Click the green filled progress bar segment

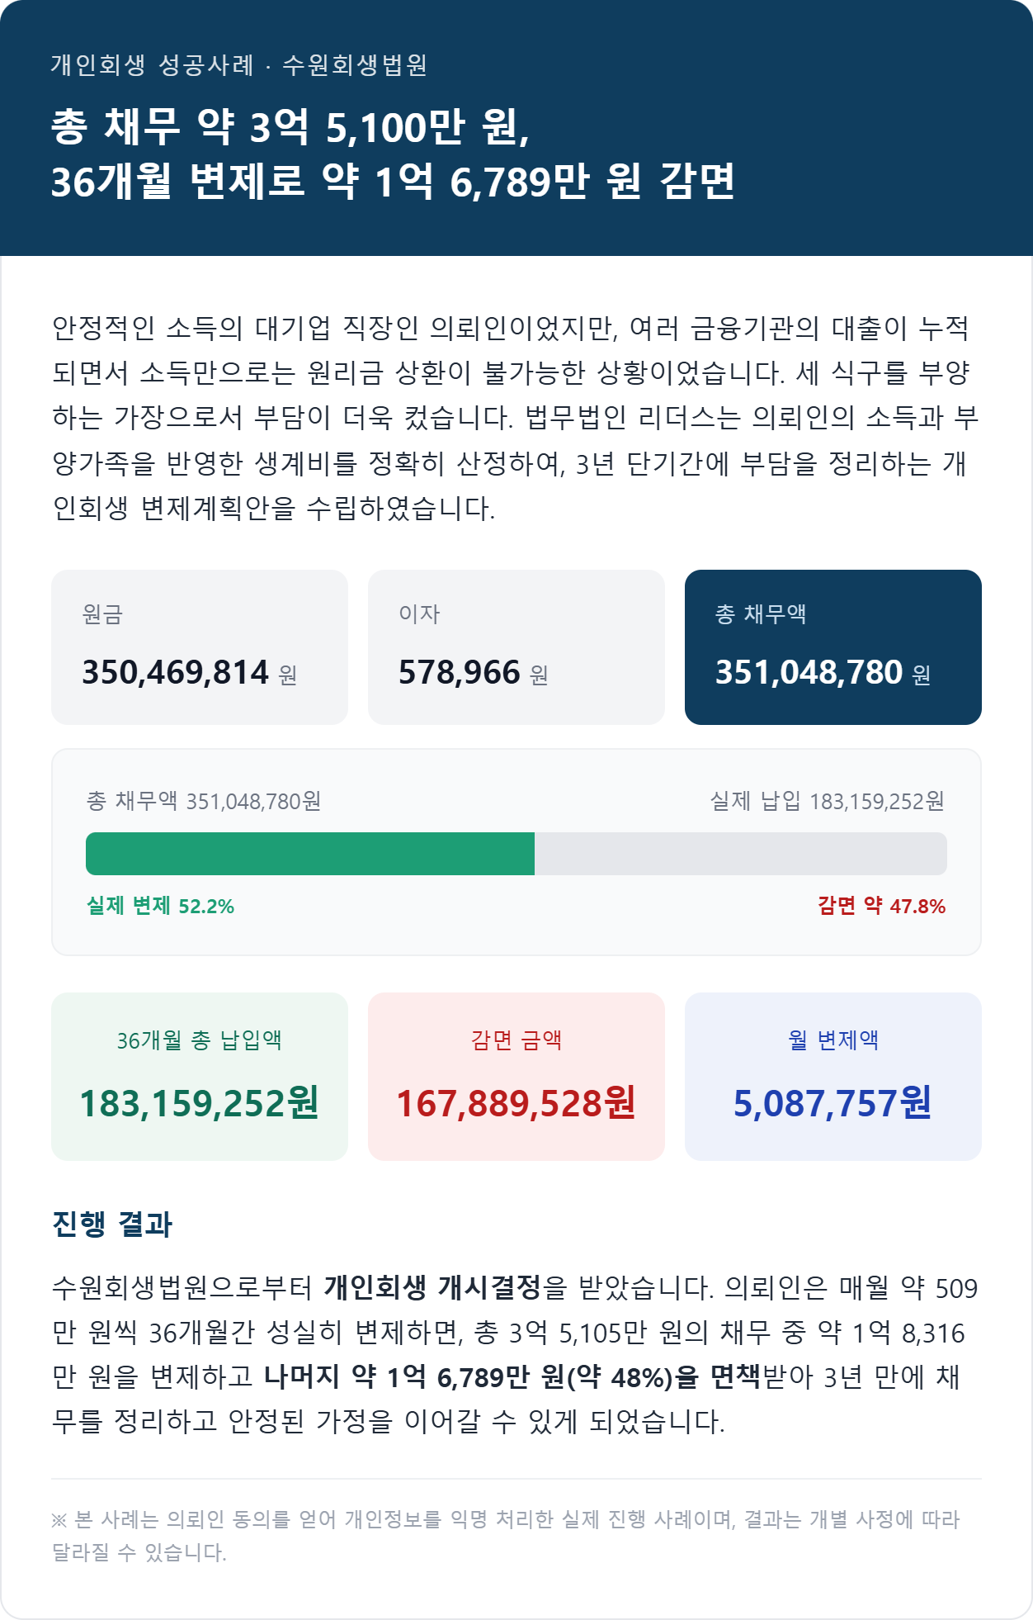(x=310, y=854)
